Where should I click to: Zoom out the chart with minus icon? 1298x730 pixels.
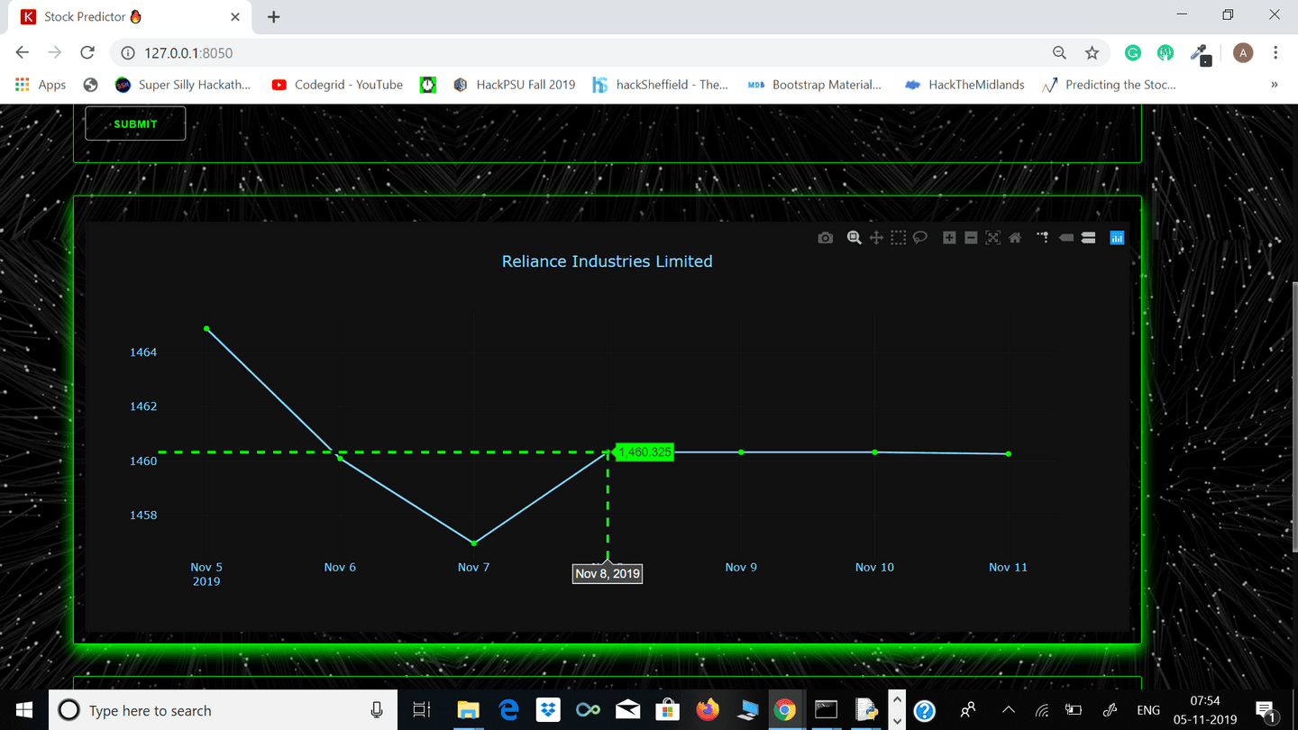pos(971,238)
